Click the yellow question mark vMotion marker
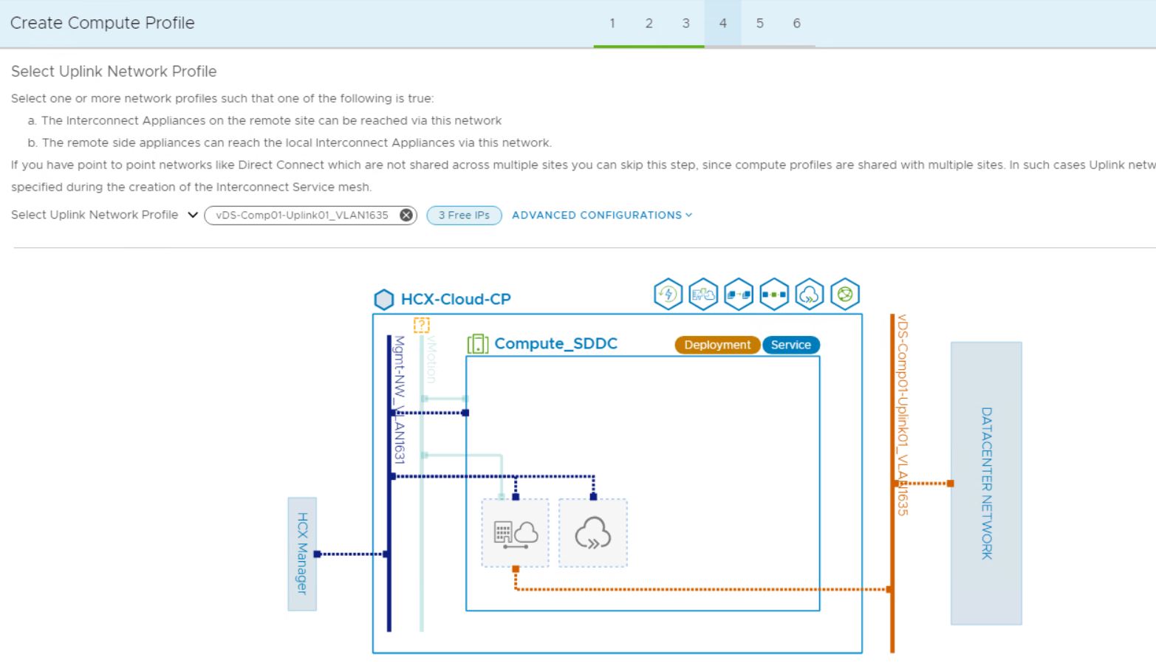Image resolution: width=1156 pixels, height=663 pixels. (x=421, y=325)
